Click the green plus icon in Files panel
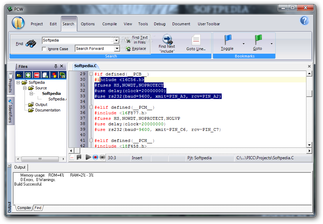The width and height of the screenshot is (323, 224). click(x=28, y=75)
